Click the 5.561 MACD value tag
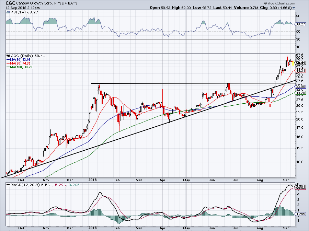The width and height of the screenshot is (309, 231). coord(301,186)
